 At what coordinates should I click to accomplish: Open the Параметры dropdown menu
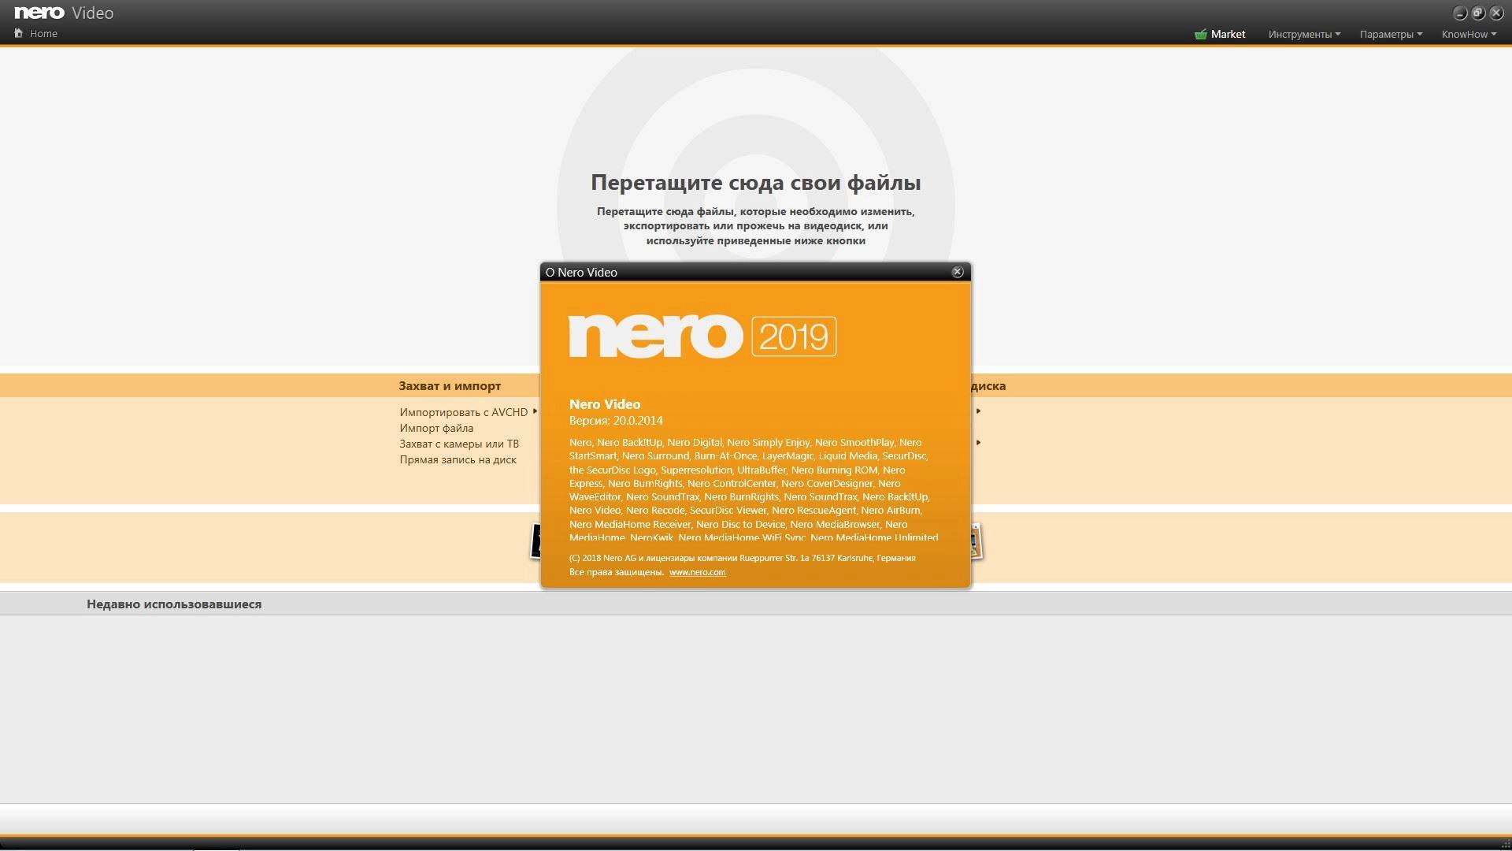click(1391, 34)
